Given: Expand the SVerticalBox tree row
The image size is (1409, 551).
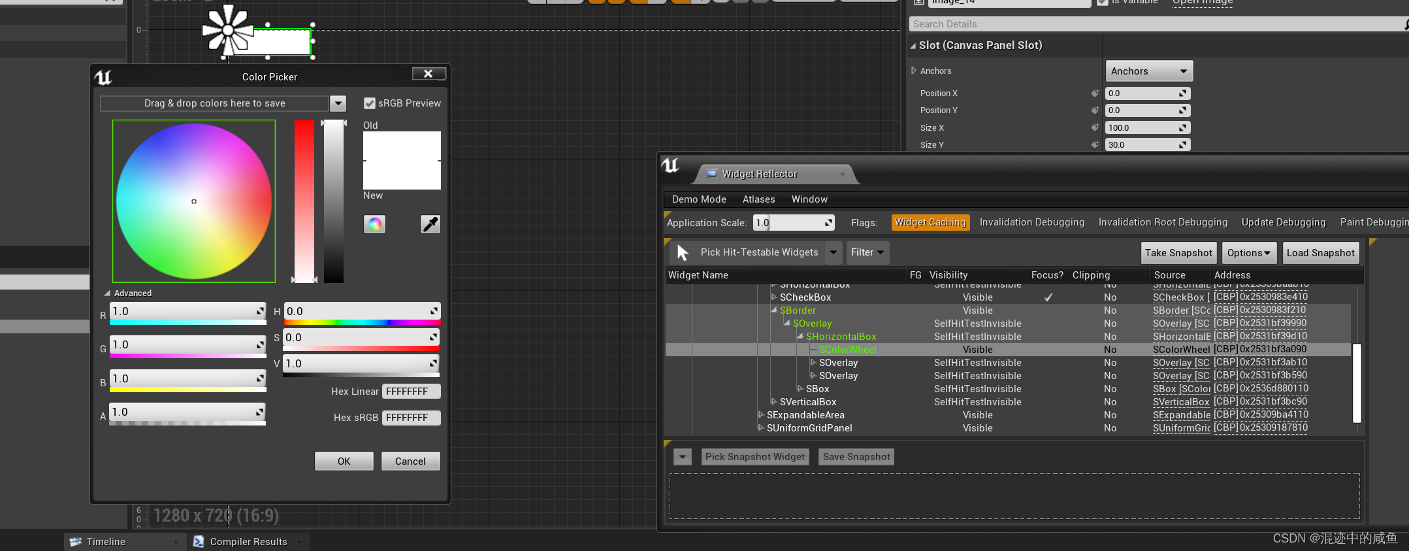Looking at the screenshot, I should coord(774,401).
